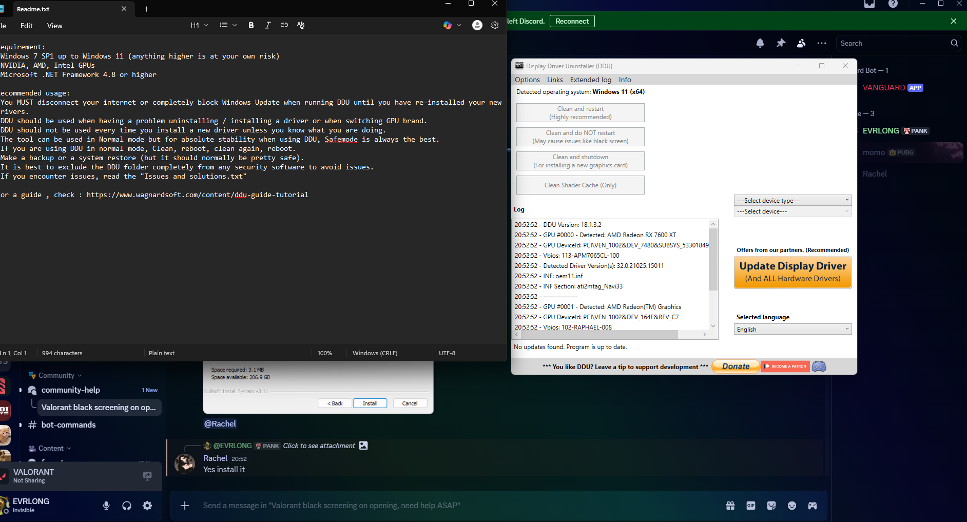Screen dimensions: 967x522
Task: Click the Donate button in DDU
Action: pos(736,366)
